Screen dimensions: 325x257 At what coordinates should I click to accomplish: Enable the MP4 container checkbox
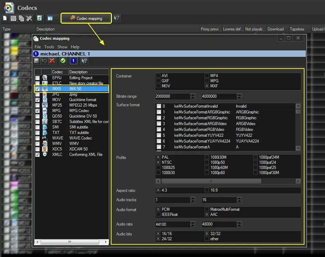(207, 76)
